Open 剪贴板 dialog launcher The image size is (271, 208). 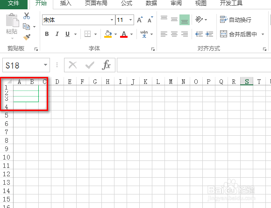[36, 49]
